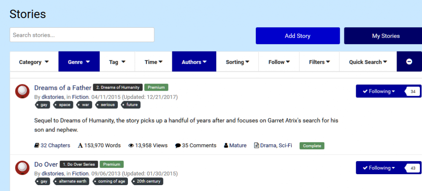
Task: Open the Dreams of a Father story link
Action: [x=62, y=88]
